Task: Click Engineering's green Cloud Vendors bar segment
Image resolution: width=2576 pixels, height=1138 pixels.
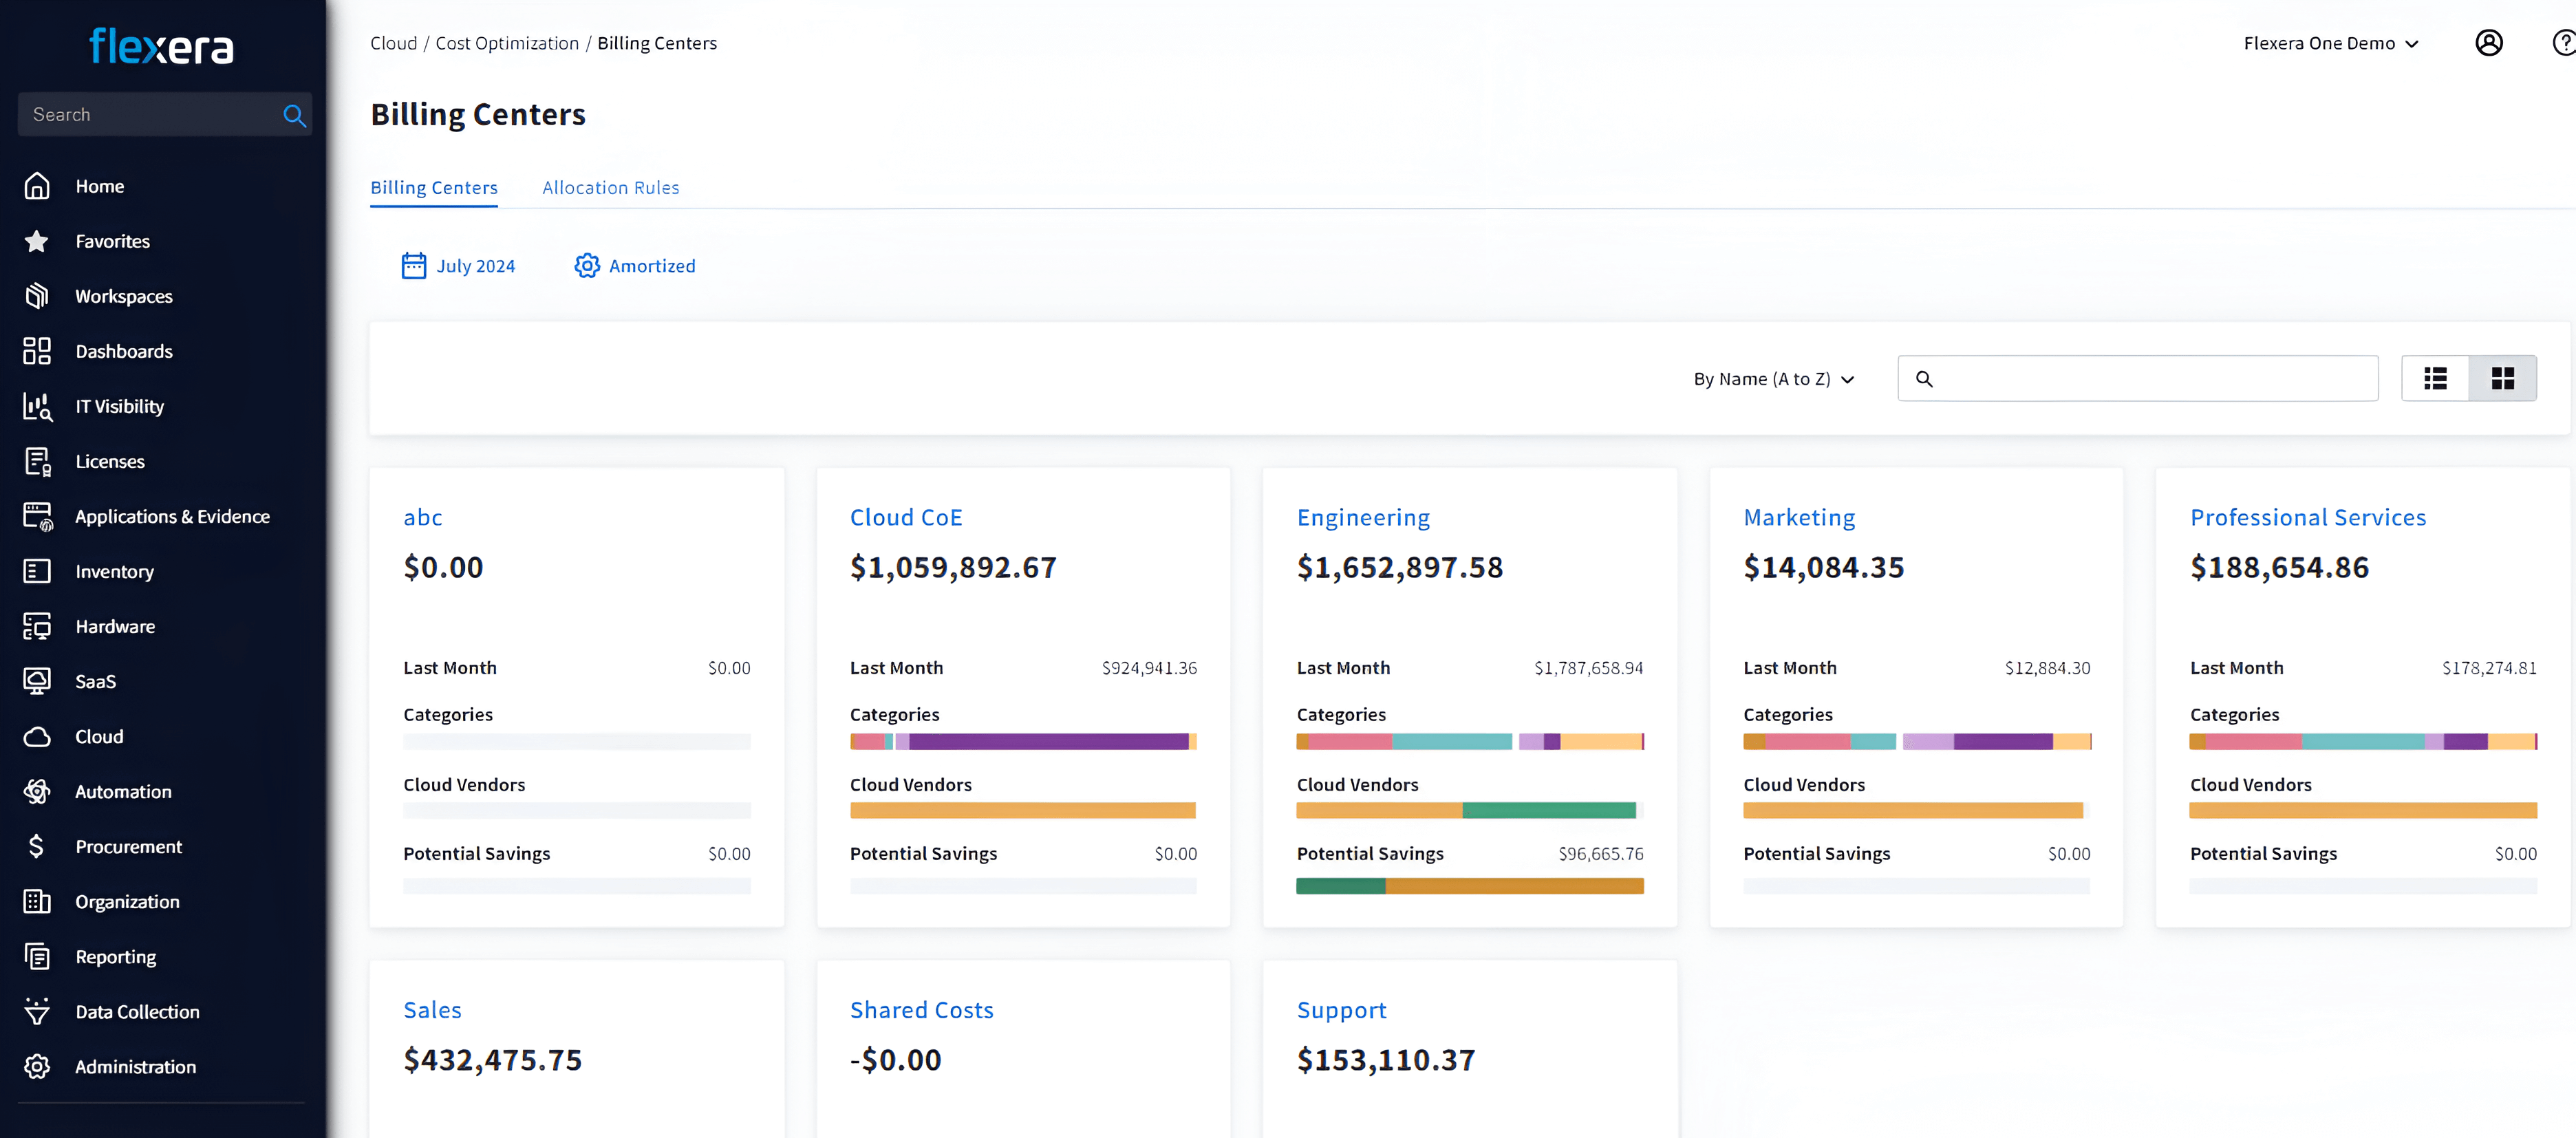Action: pyautogui.click(x=1548, y=810)
